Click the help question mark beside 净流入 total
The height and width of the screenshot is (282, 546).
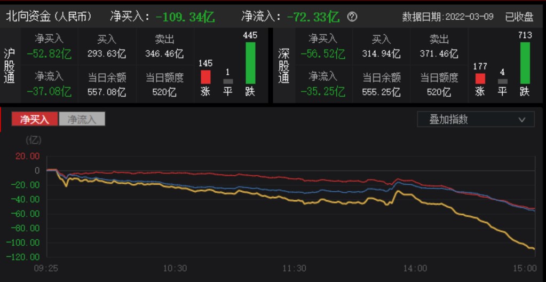352,17
